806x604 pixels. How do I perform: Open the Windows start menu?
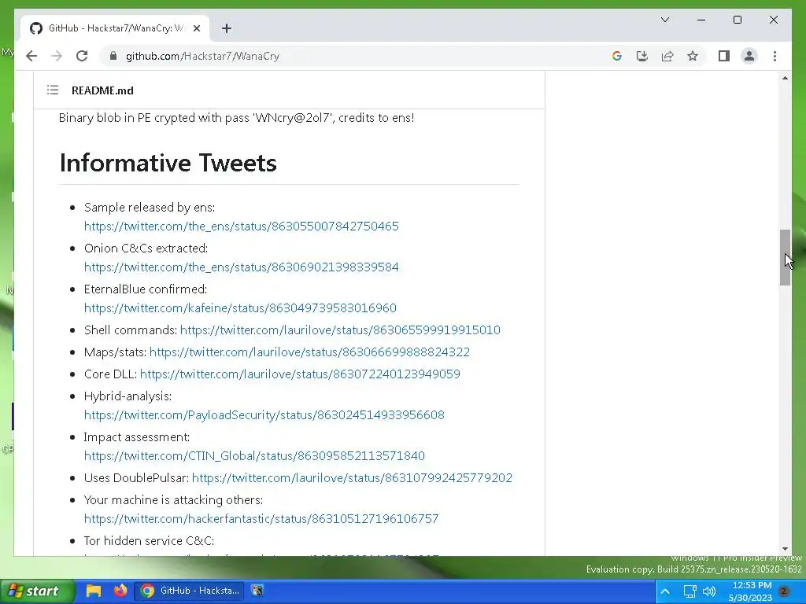pyautogui.click(x=37, y=591)
